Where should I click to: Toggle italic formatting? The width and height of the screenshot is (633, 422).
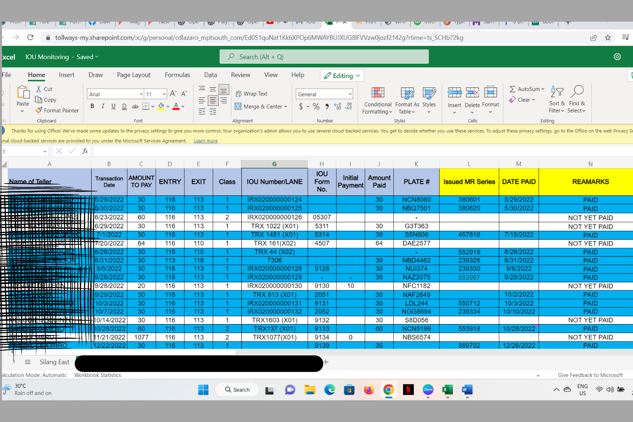103,106
